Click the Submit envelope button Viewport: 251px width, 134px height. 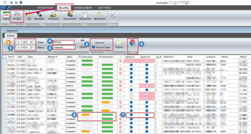tap(119, 45)
